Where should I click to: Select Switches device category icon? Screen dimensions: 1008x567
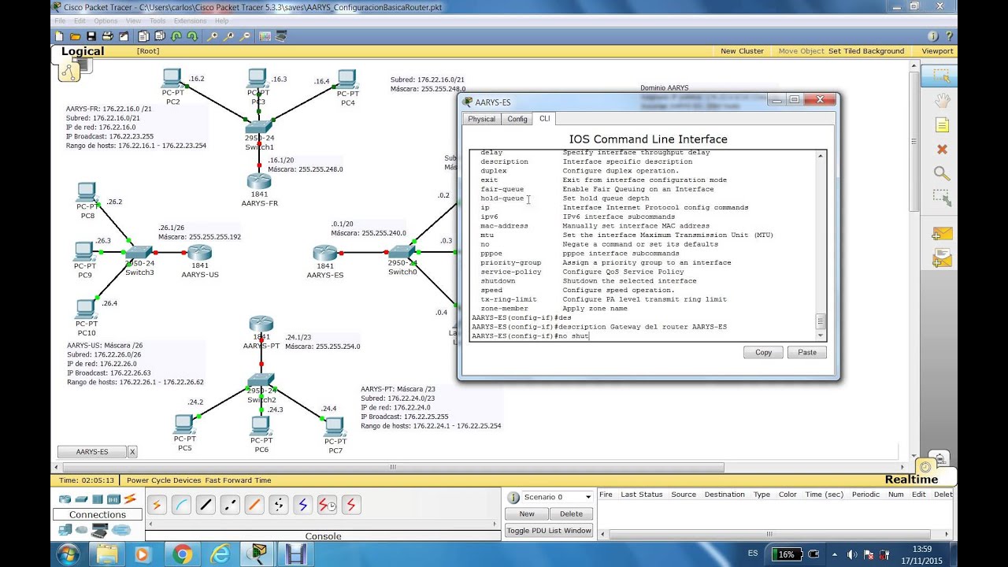[x=81, y=499]
